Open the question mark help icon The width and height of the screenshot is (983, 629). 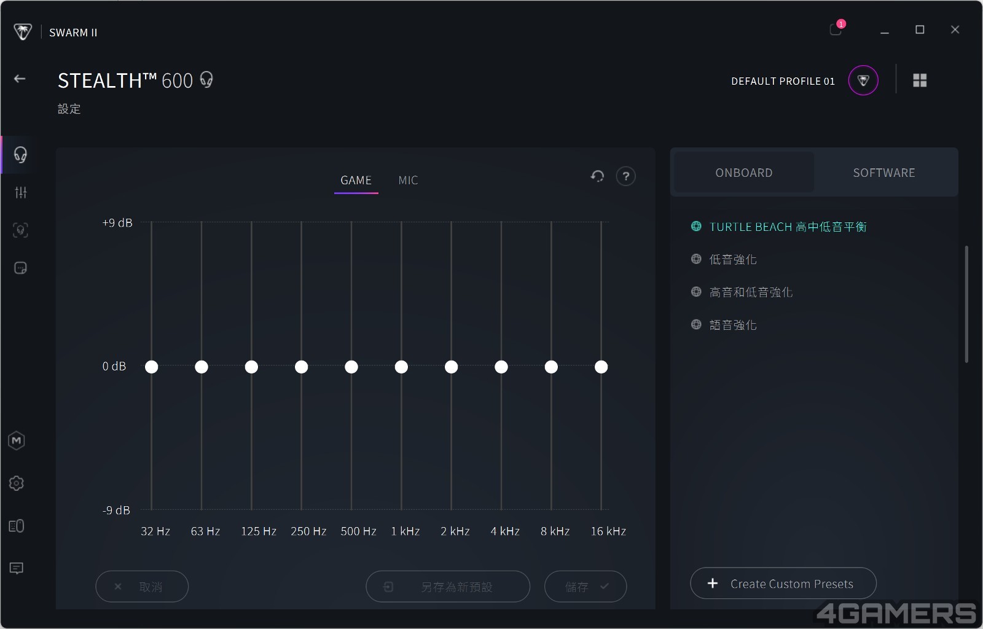click(x=625, y=176)
